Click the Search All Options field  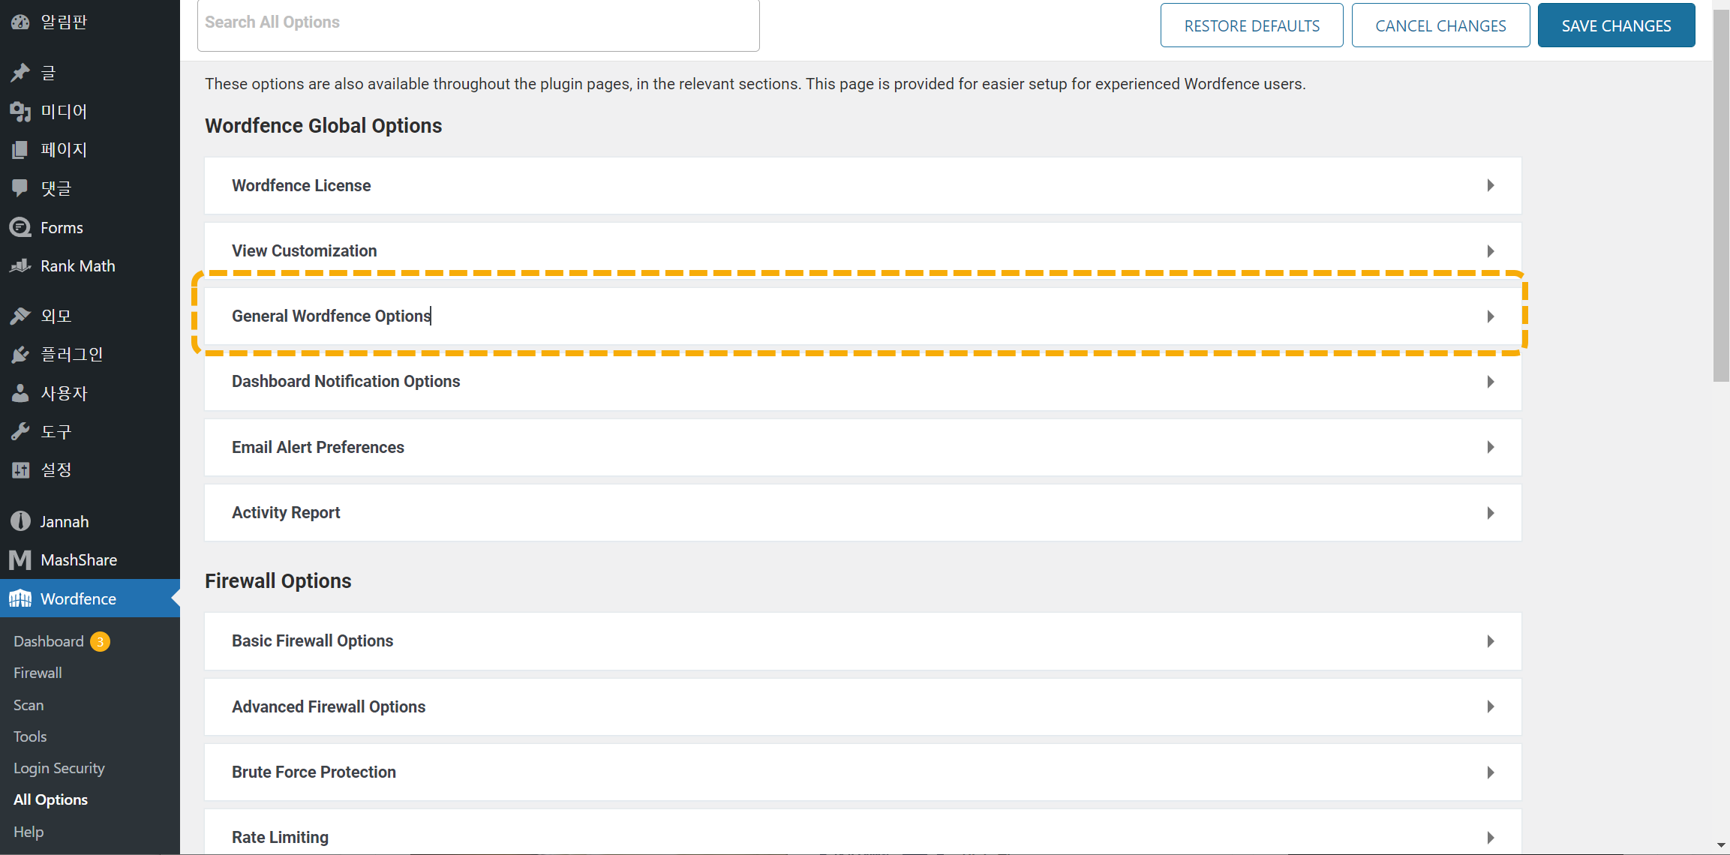click(478, 23)
